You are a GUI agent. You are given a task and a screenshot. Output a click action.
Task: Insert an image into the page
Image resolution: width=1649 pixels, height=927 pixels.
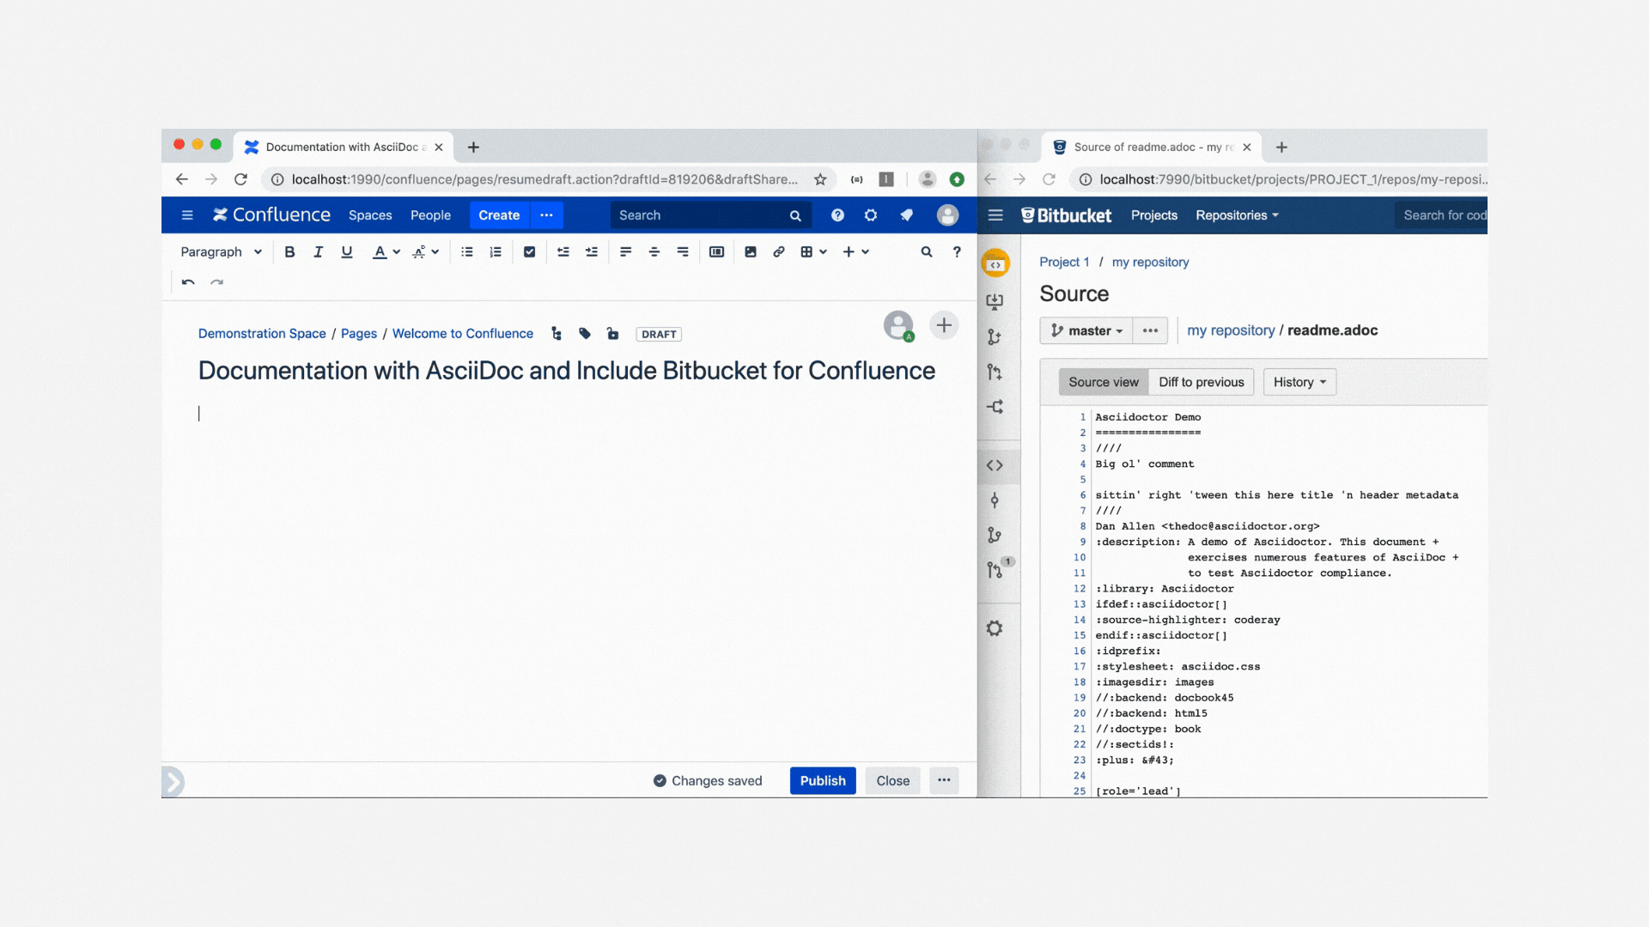pos(751,251)
